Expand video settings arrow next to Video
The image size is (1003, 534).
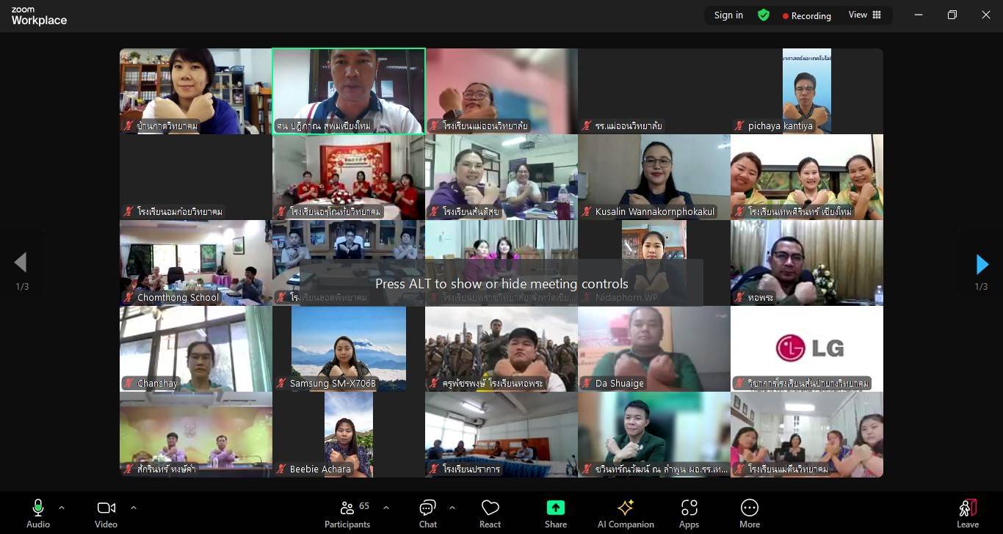pos(133,508)
